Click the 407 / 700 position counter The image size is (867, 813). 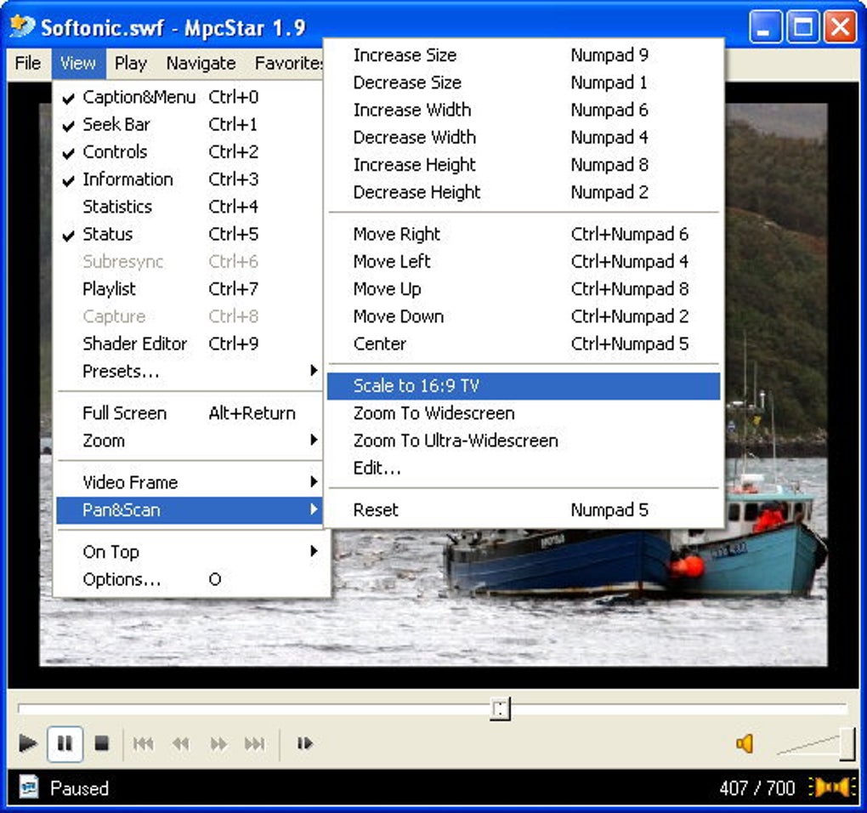tap(757, 787)
